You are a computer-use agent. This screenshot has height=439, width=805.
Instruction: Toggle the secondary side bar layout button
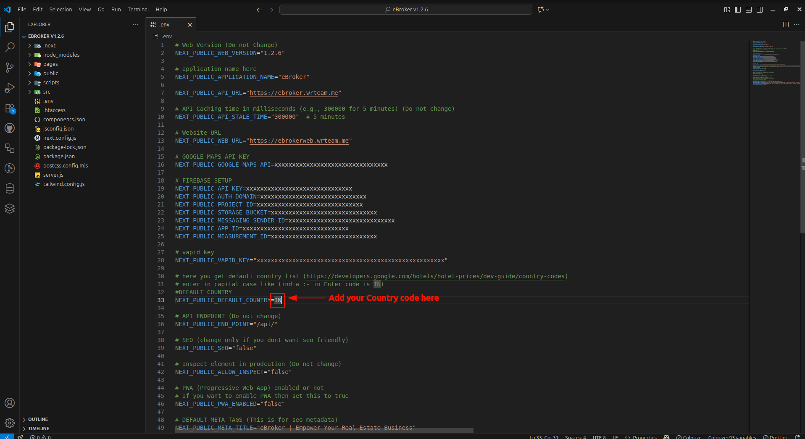pyautogui.click(x=760, y=10)
